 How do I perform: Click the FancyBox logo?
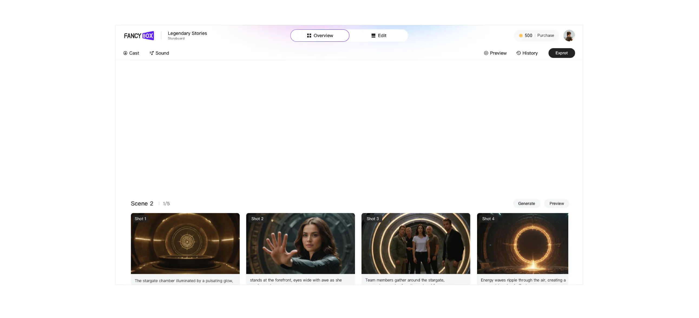139,35
